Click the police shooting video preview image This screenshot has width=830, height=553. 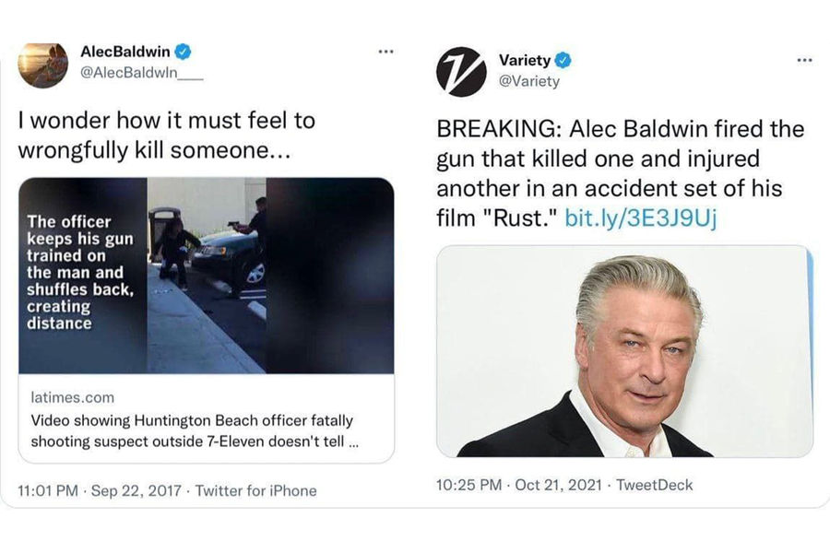point(206,275)
